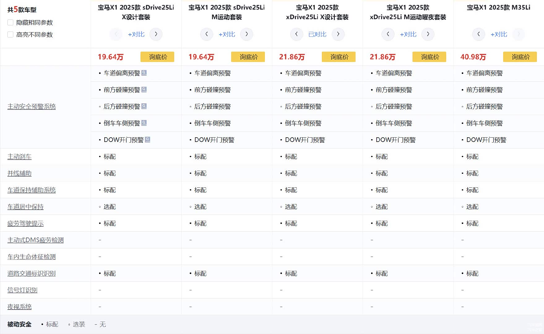Viewport: 544px width, 334px height.
Task: Toggle 高亮不同参数 checkbox
Action: 11,35
